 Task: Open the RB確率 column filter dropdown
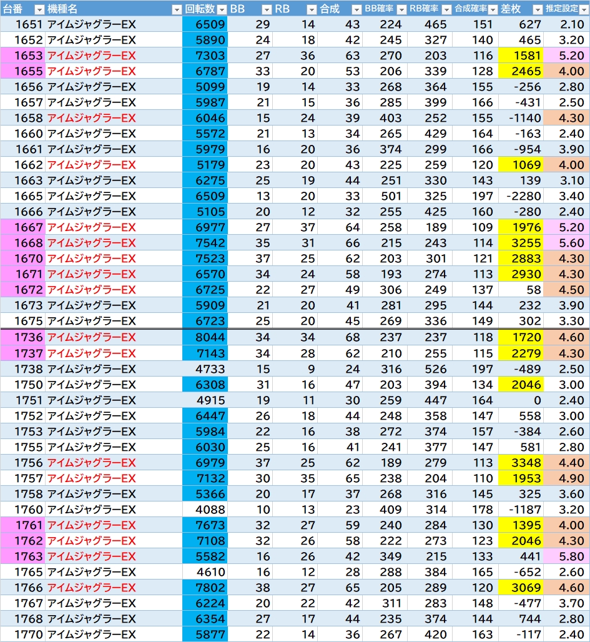pos(446,9)
